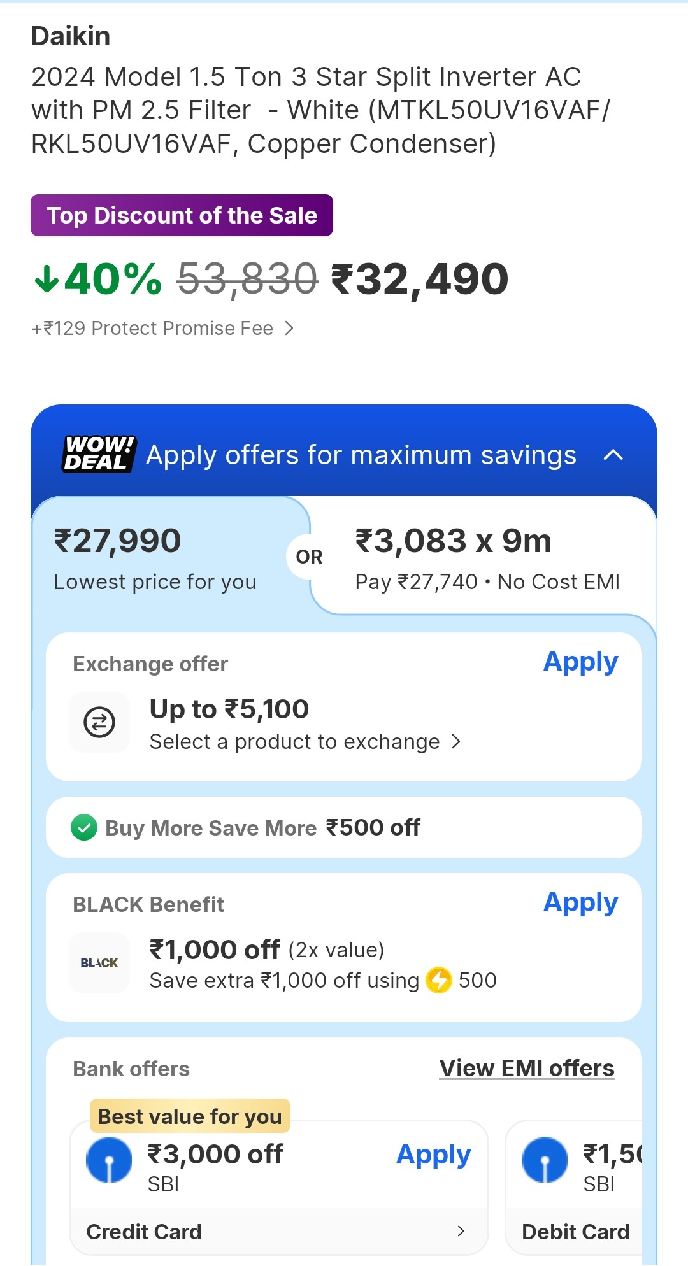The width and height of the screenshot is (688, 1266).
Task: Select the ₹27,990 Lowest price tab
Action: (x=155, y=558)
